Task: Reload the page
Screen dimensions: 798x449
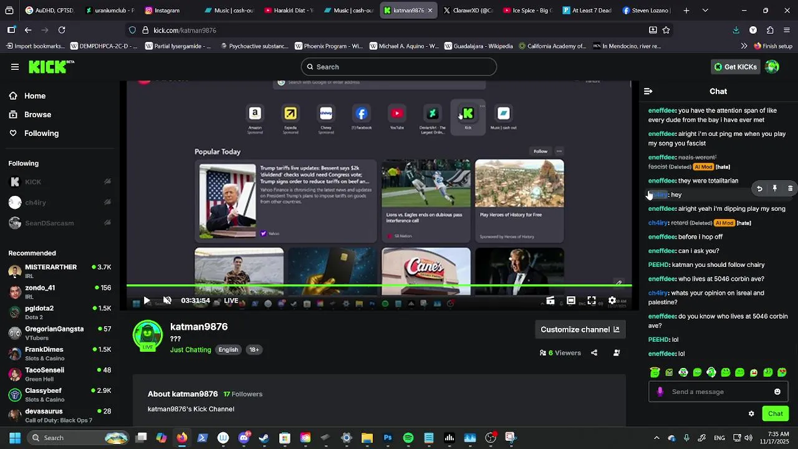Action: pos(62,30)
